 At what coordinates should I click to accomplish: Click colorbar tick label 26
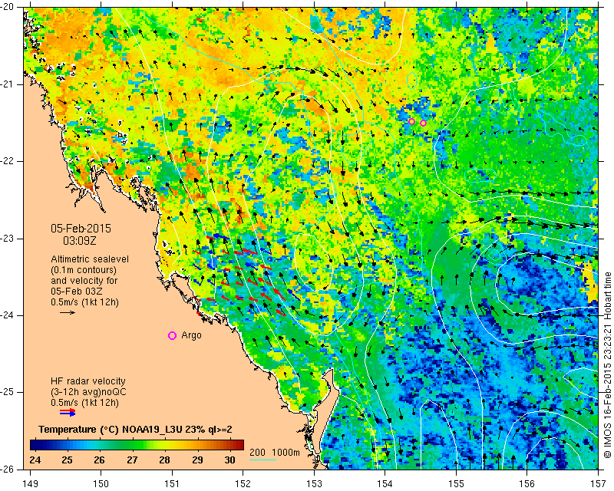click(100, 460)
